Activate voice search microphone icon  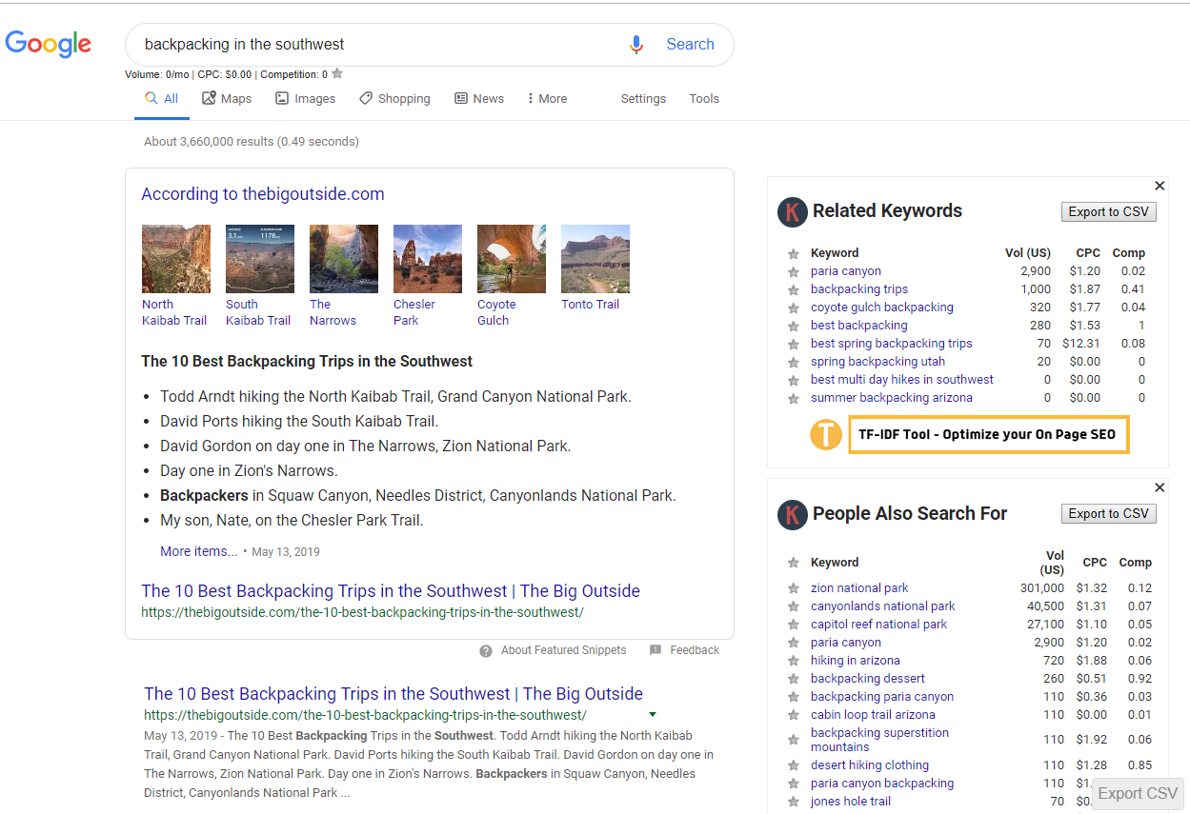coord(636,45)
